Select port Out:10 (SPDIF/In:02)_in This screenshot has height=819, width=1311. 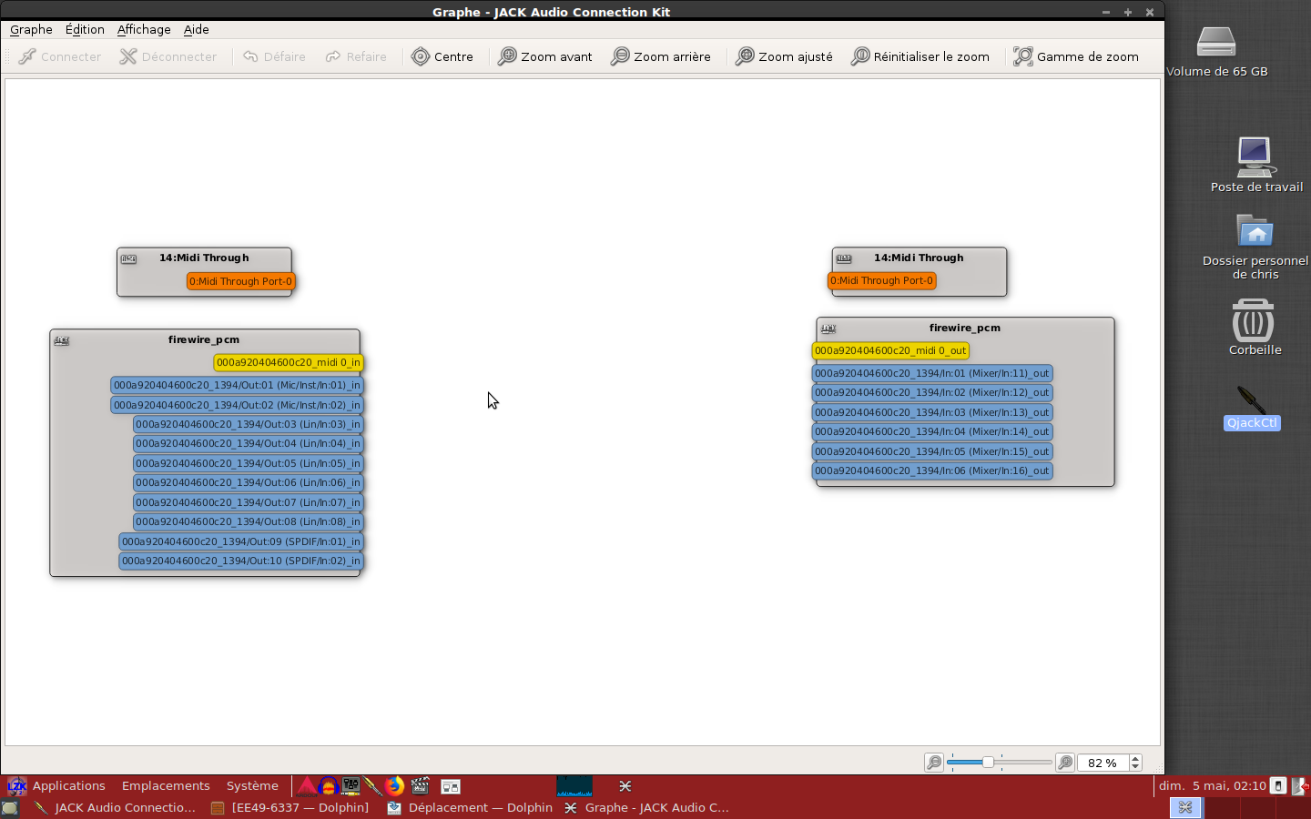click(241, 561)
